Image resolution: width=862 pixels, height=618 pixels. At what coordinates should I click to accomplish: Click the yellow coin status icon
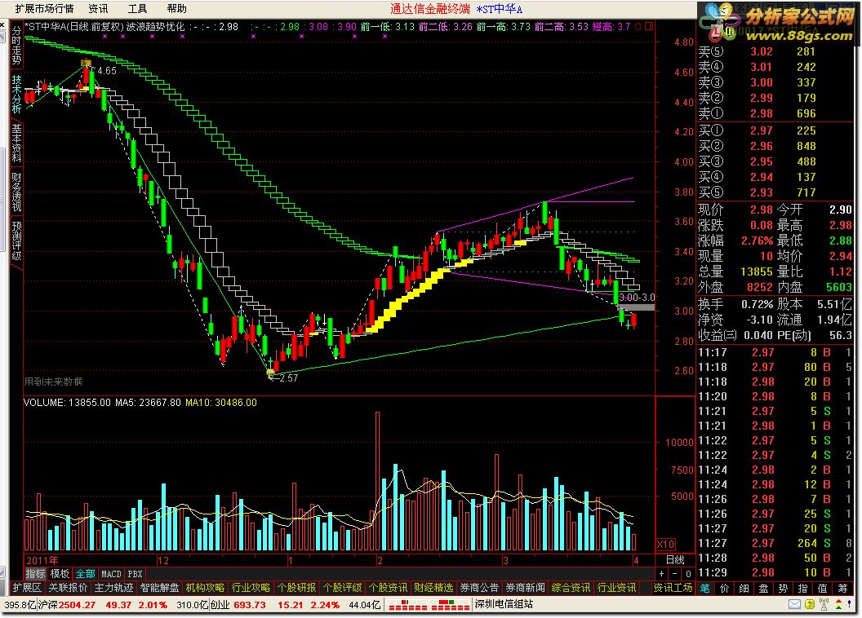(810, 604)
